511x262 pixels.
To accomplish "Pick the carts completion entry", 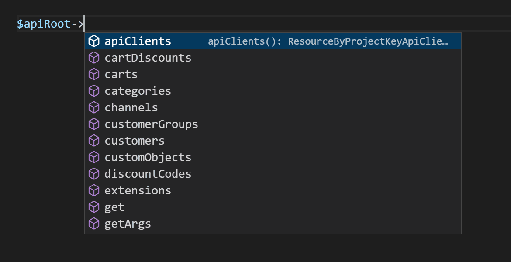I will pyautogui.click(x=121, y=74).
